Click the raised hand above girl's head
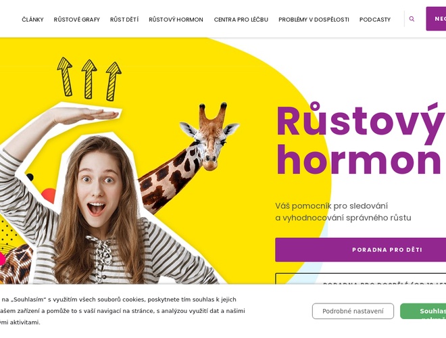The width and height of the screenshot is (446, 338). 85,115
